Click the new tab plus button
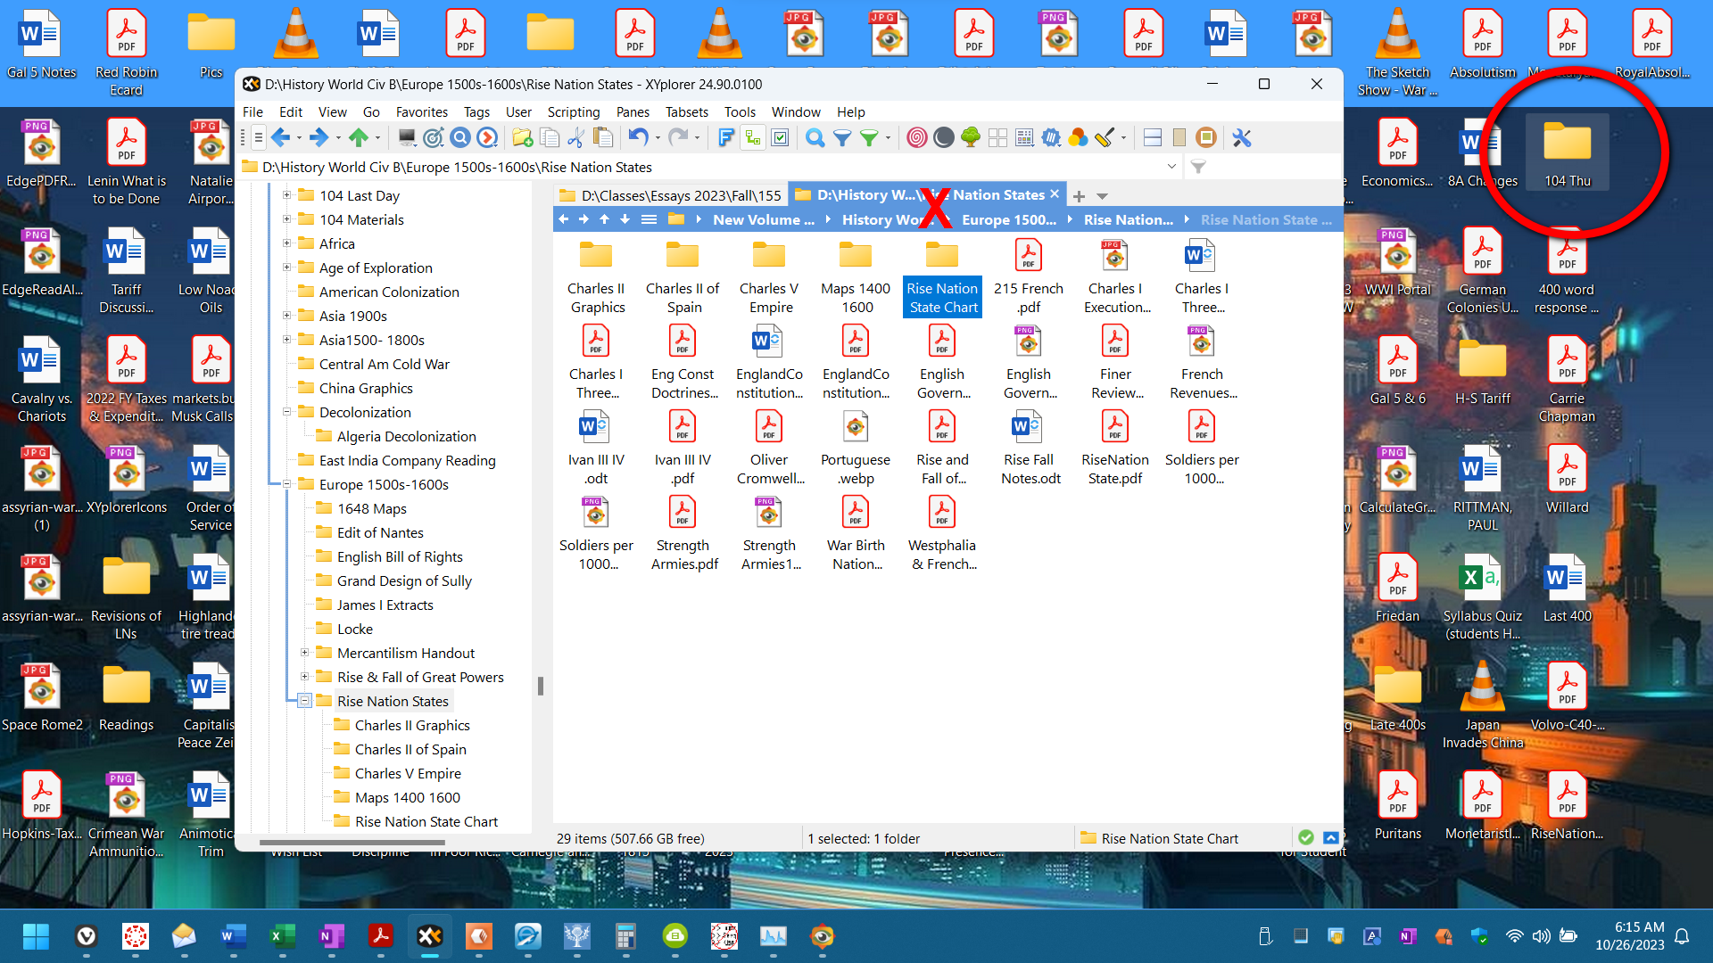1713x963 pixels. click(x=1079, y=196)
